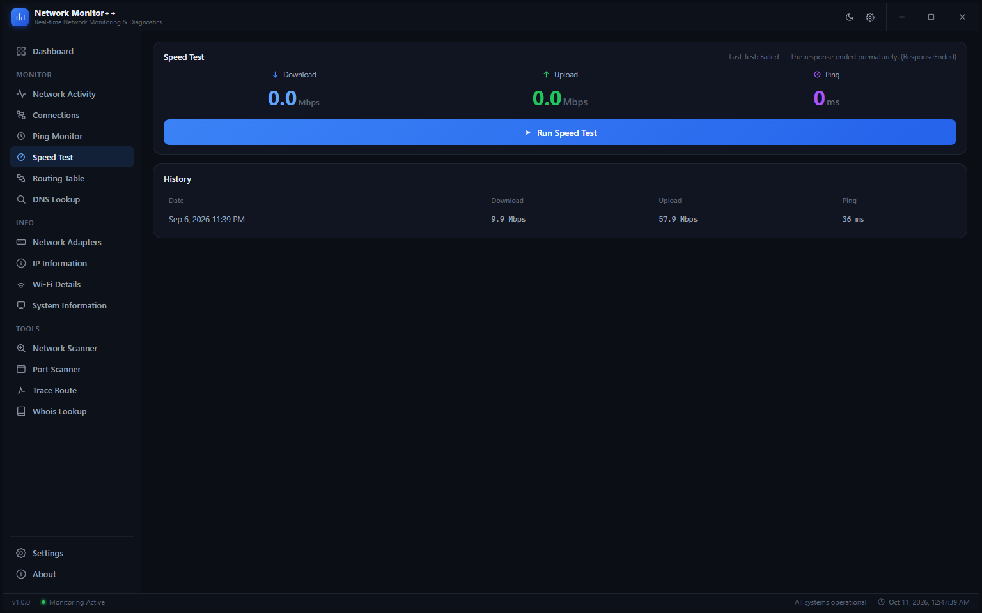Screen dimensions: 982x613
Task: Click the Last Test Failed message
Action: click(x=843, y=57)
